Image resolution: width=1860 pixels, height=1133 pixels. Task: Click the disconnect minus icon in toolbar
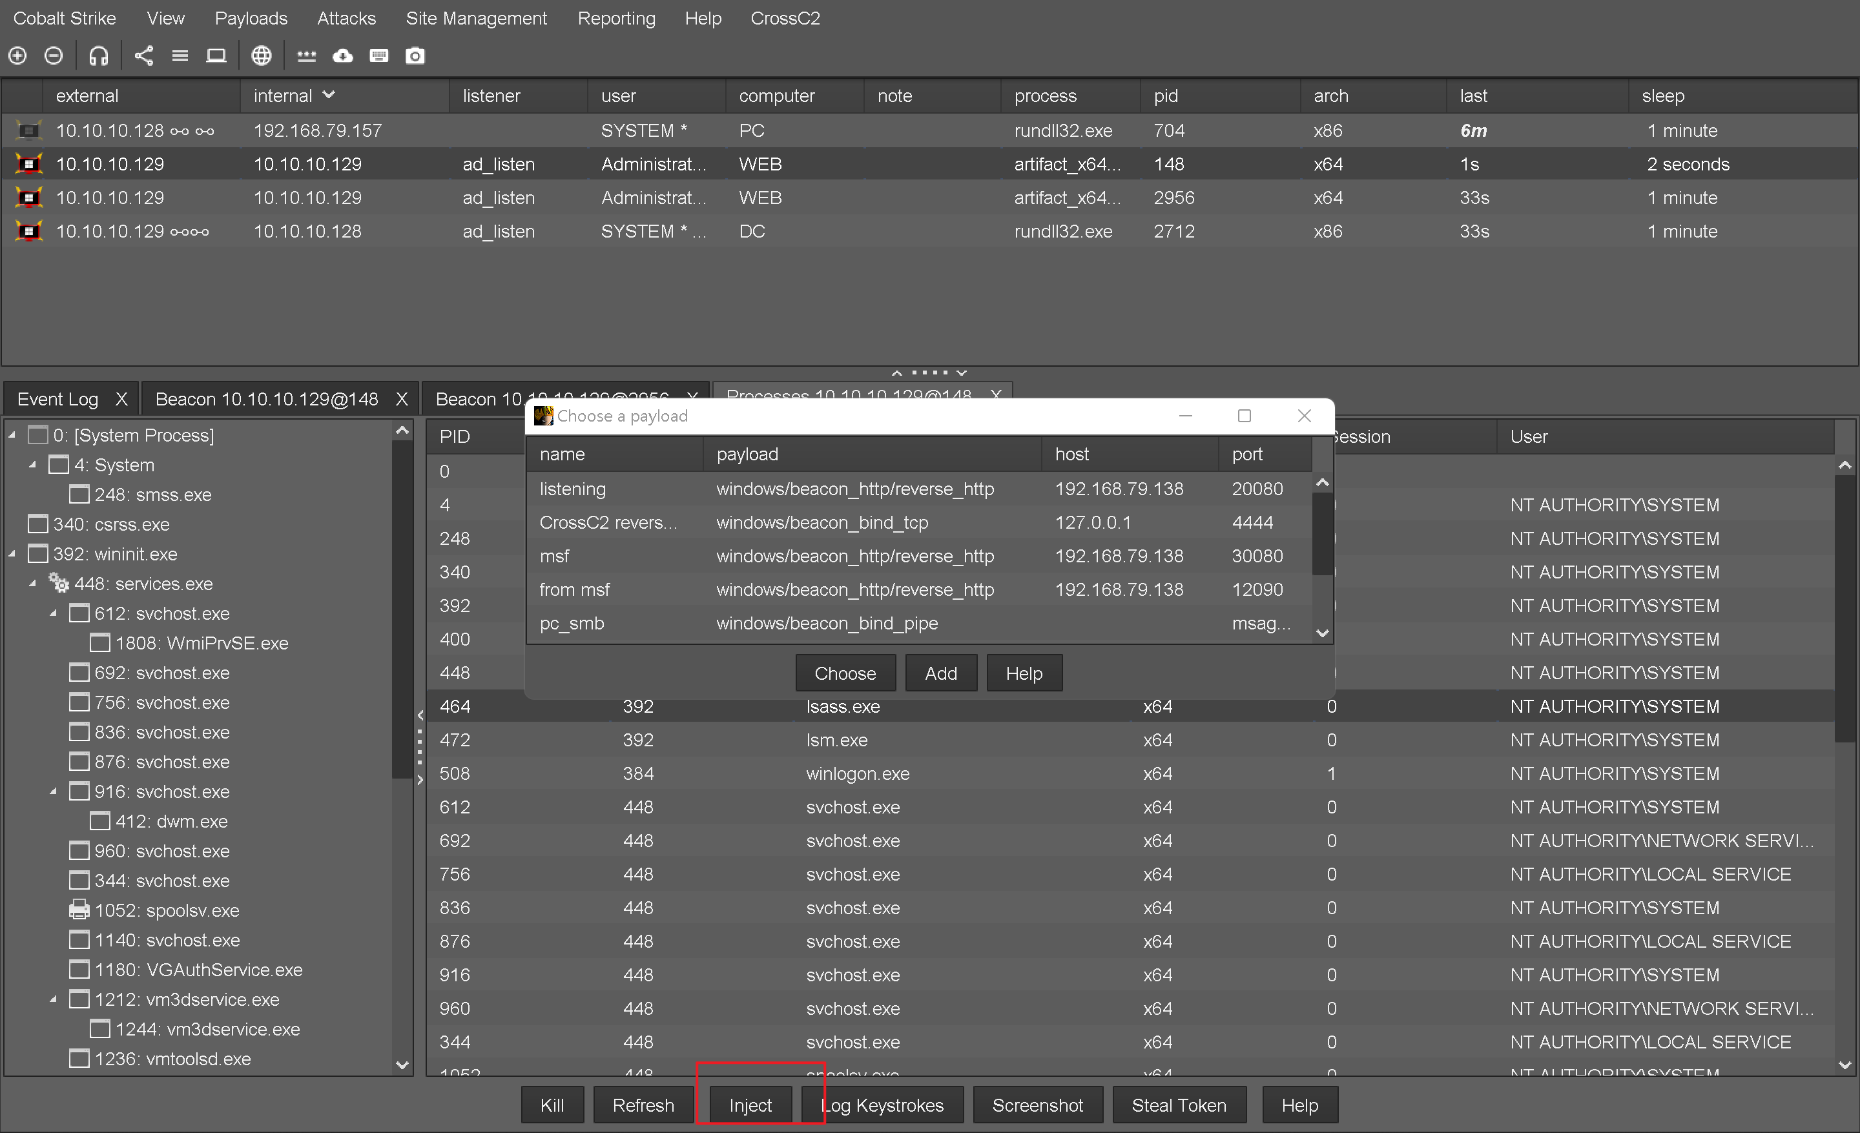click(x=54, y=56)
